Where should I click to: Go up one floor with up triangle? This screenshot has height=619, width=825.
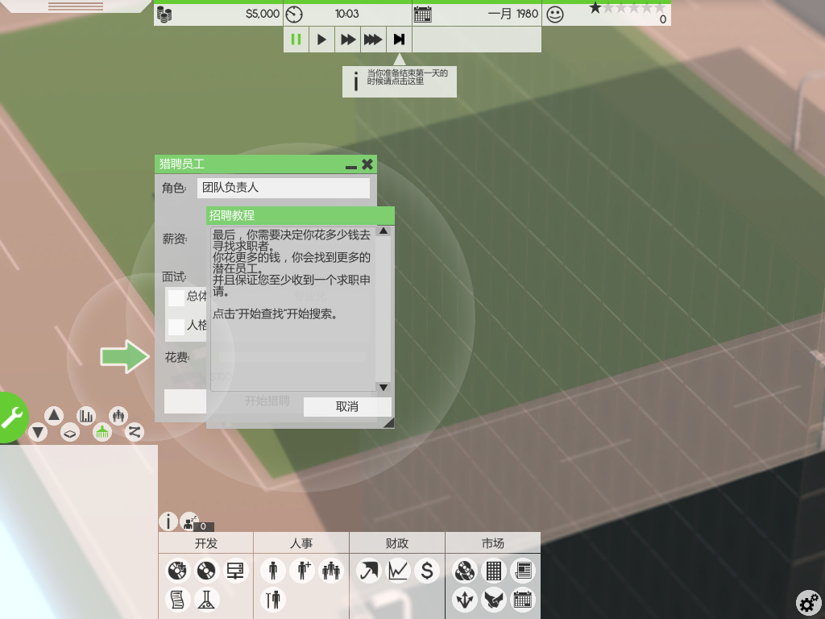pyautogui.click(x=54, y=415)
